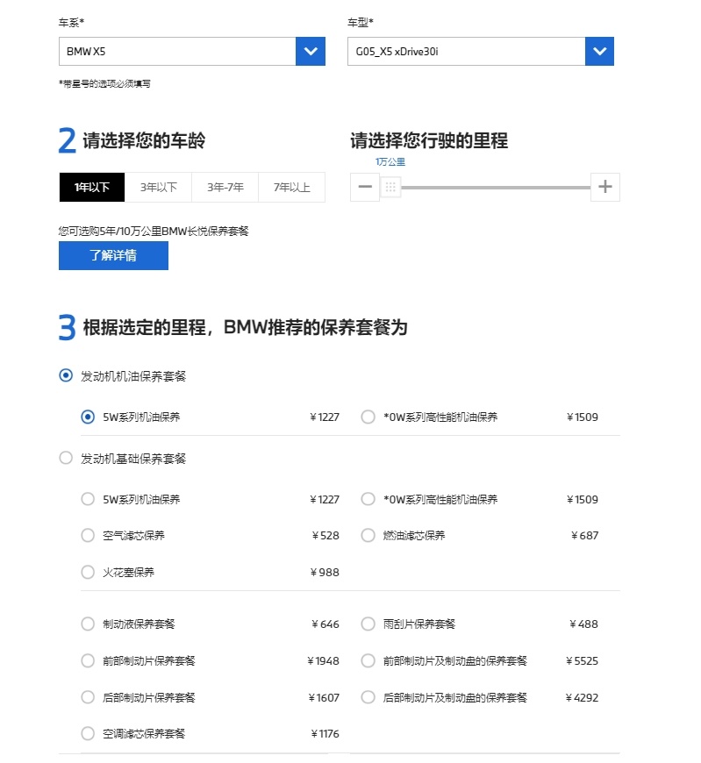Select 制动液保养套餐 option

[88, 624]
